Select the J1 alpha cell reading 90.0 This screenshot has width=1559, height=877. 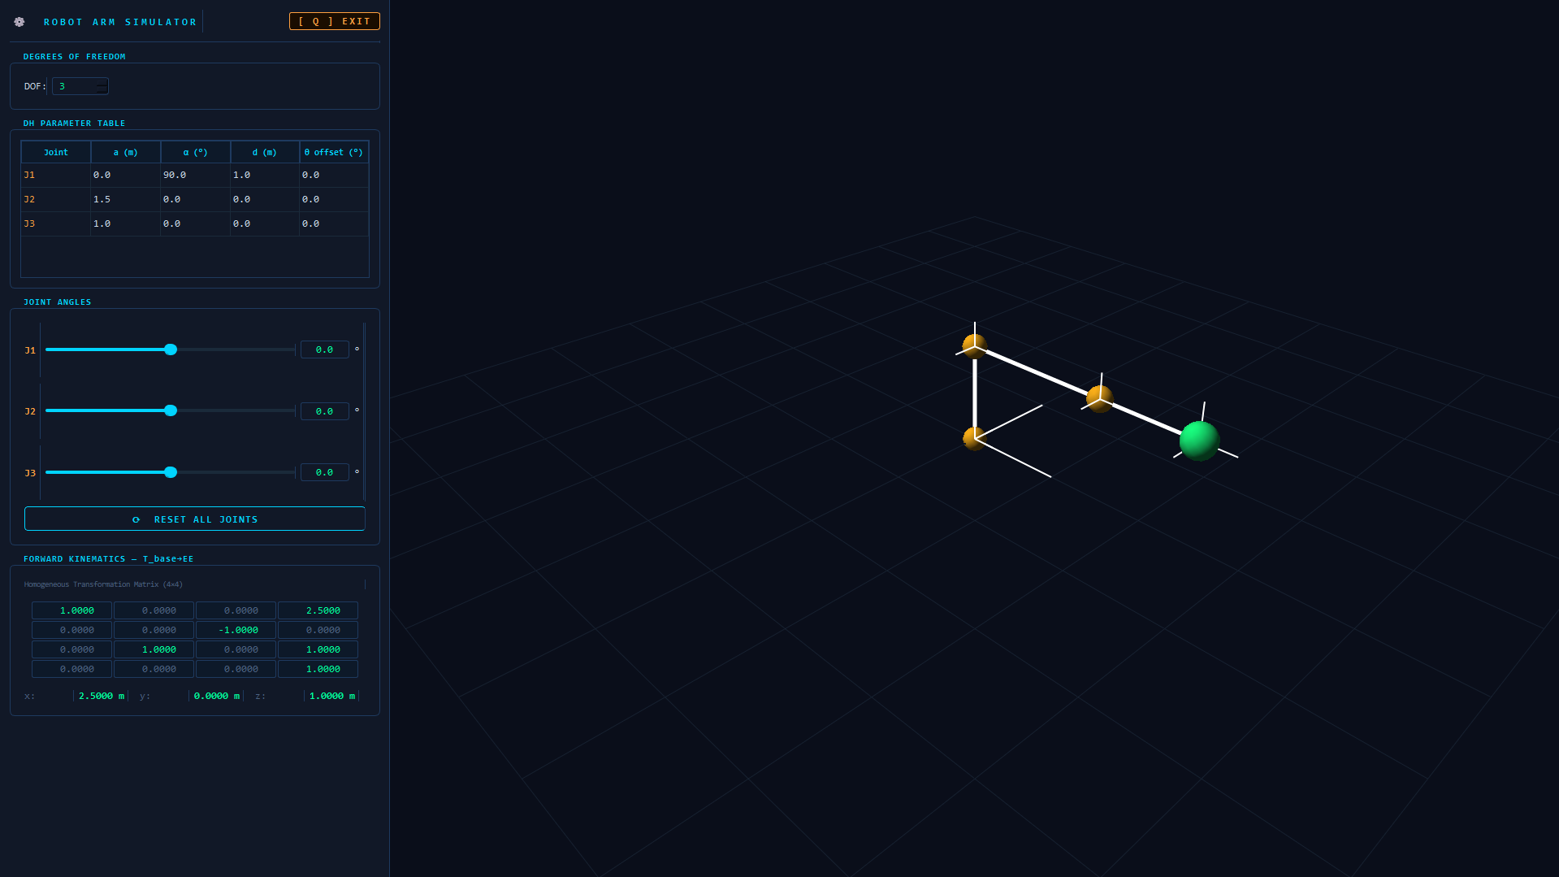coord(195,175)
